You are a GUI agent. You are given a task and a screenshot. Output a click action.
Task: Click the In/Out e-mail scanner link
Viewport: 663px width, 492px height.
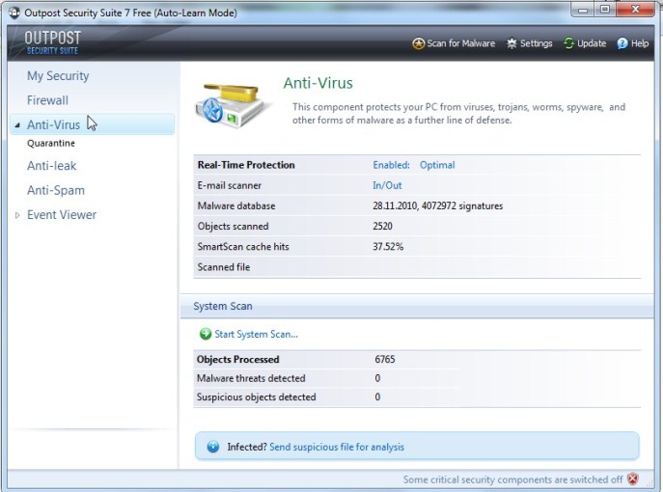point(387,185)
